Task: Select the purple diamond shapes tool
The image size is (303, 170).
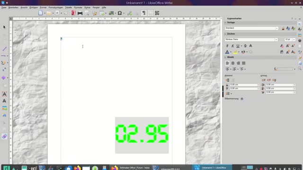Action: [x=3, y=77]
